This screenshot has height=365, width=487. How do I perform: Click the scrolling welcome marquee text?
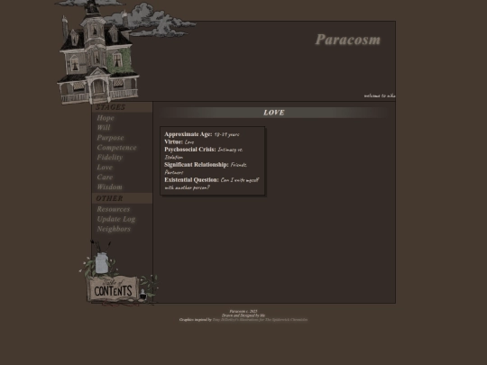click(x=380, y=96)
